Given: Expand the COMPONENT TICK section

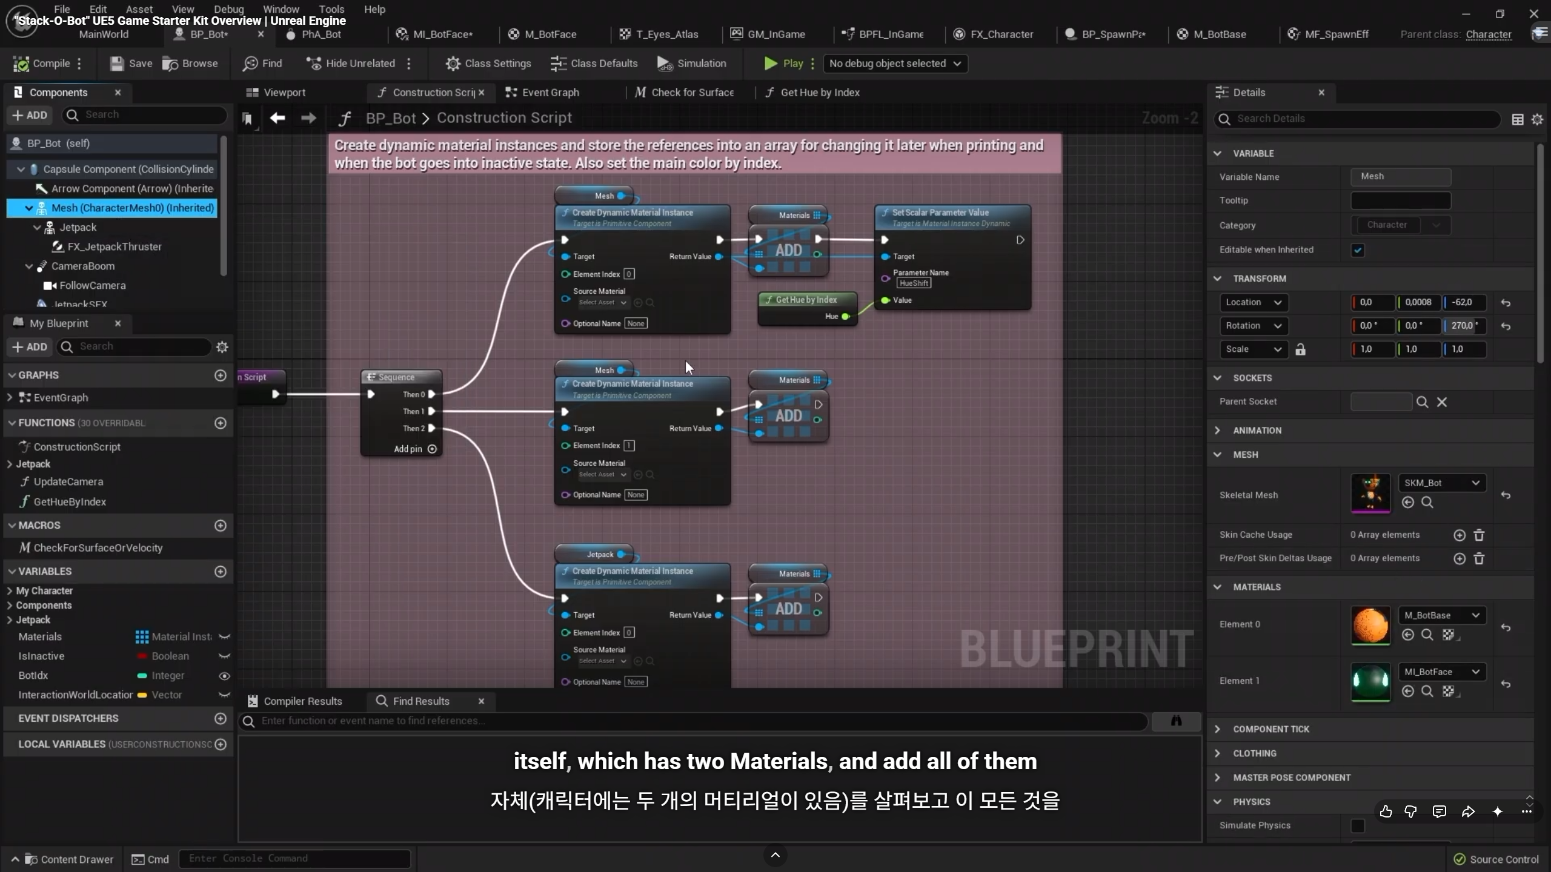Looking at the screenshot, I should tap(1217, 730).
